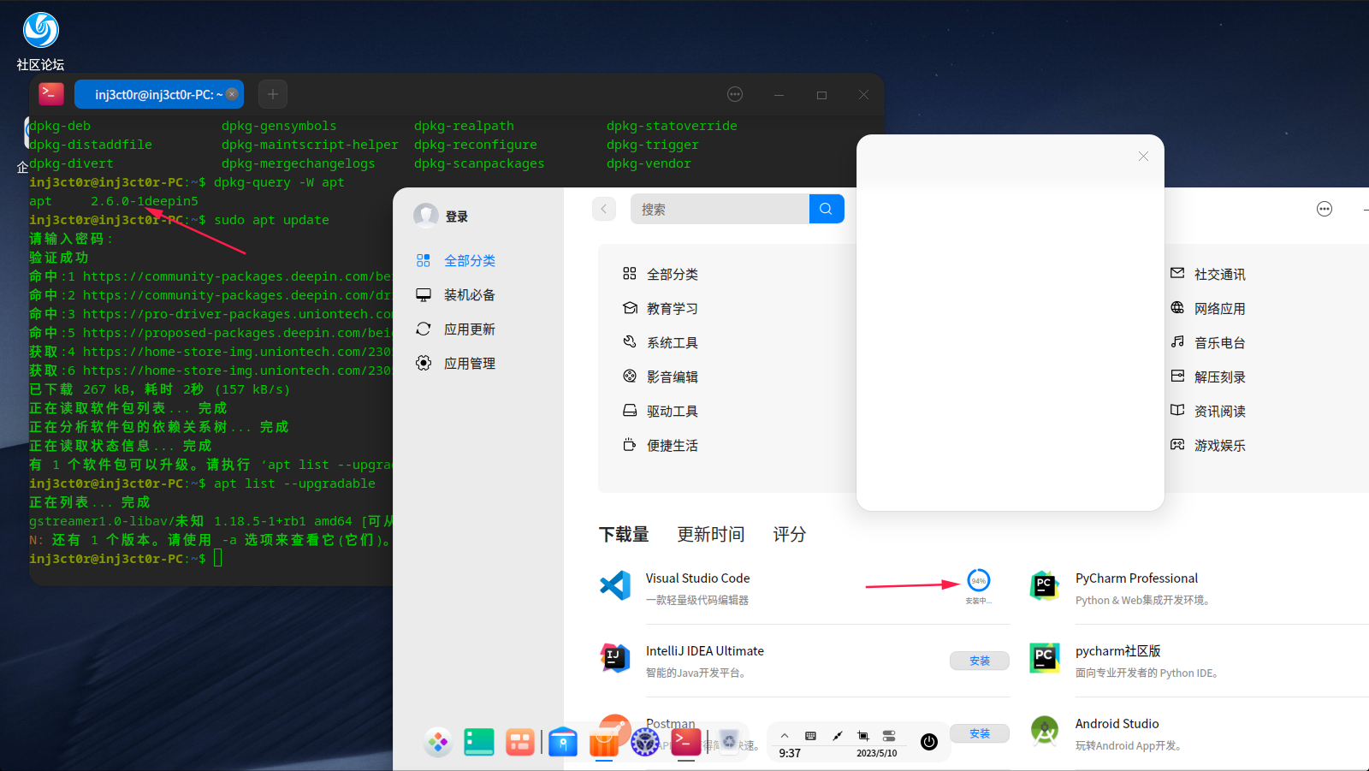1369x771 pixels.
Task: Click 安装 for IntelliJ IDEA Ultimate
Action: coord(979,660)
